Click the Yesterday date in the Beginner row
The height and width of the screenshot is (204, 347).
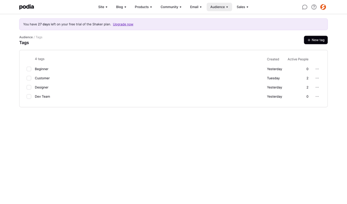275,69
